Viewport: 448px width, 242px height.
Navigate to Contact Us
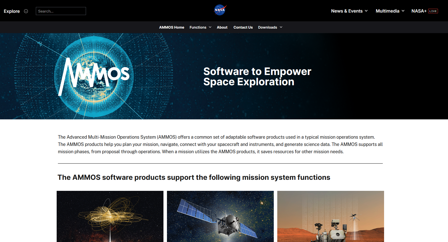(x=243, y=27)
